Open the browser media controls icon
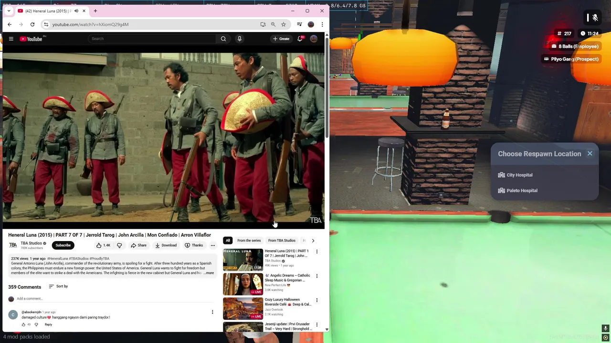Image resolution: width=611 pixels, height=343 pixels. (x=299, y=24)
